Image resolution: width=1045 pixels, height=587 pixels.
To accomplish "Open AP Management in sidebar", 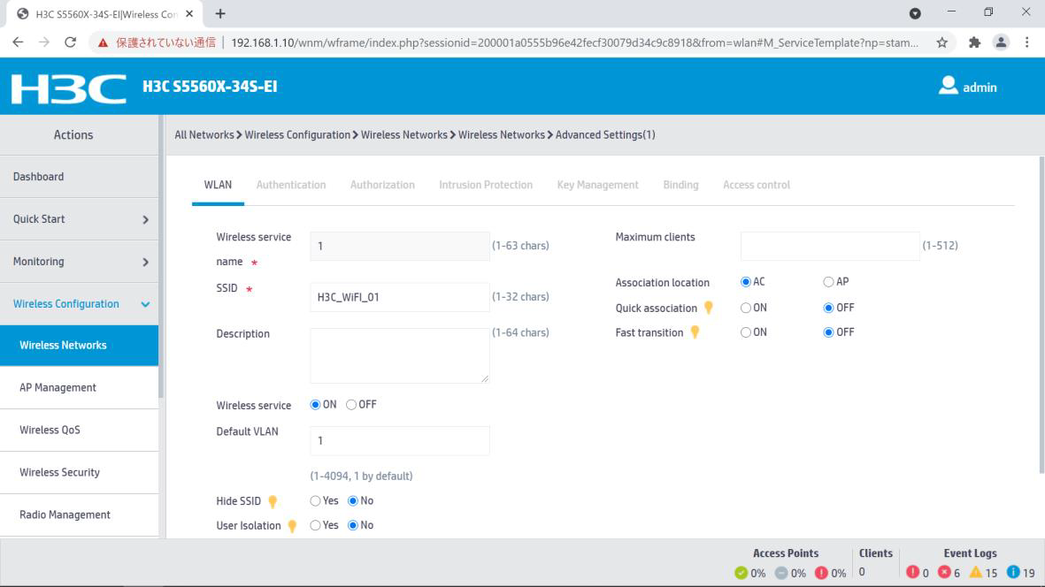I will tap(58, 387).
